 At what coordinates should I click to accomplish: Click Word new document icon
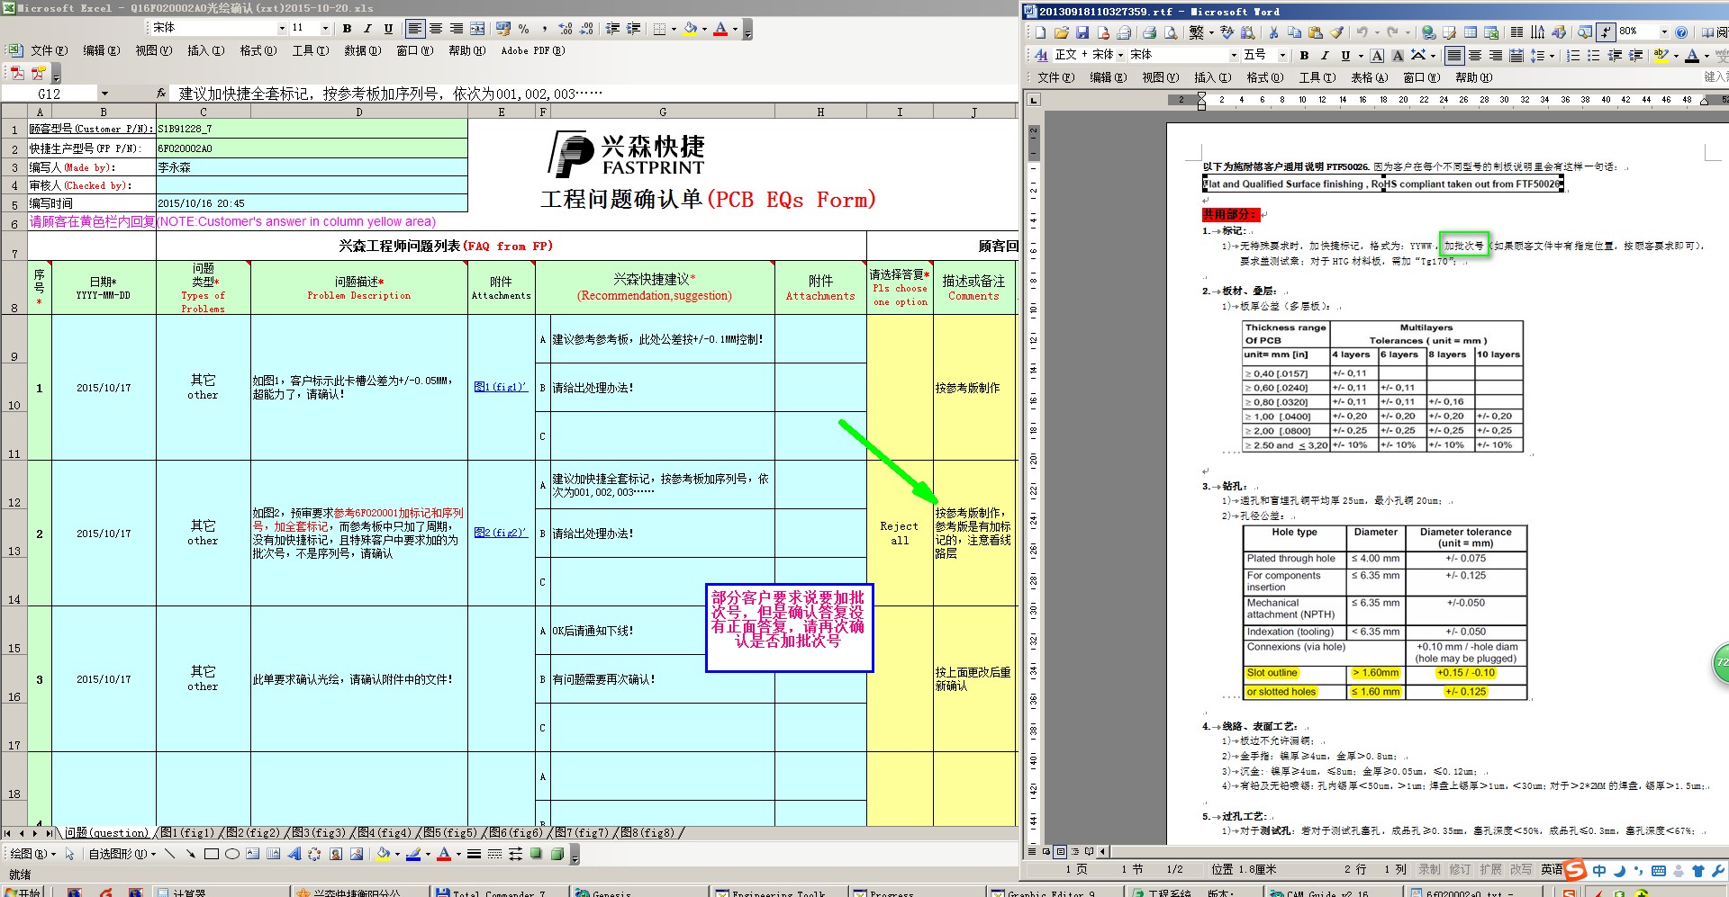coord(1040,32)
